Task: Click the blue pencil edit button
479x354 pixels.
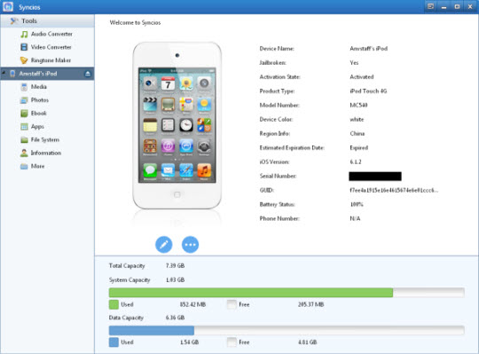Action: click(x=164, y=244)
